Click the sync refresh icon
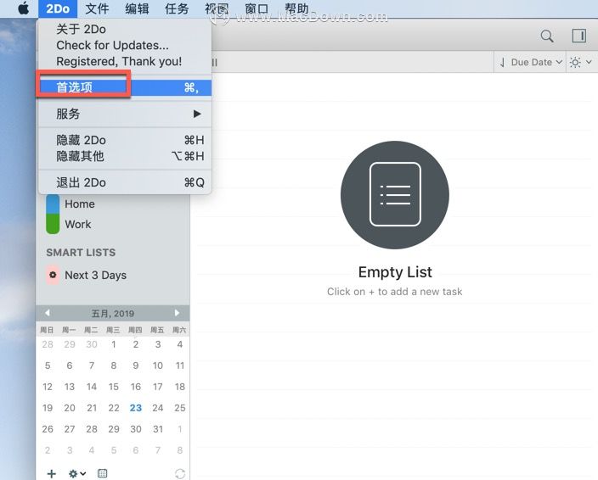 click(180, 473)
